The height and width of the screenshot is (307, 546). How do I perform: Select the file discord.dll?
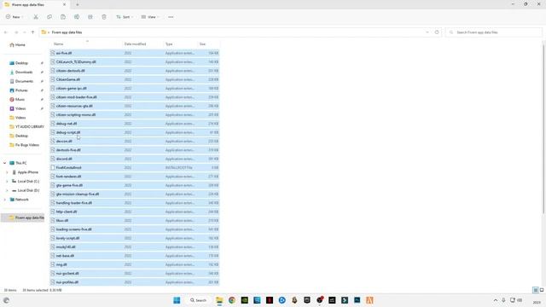pos(135,159)
